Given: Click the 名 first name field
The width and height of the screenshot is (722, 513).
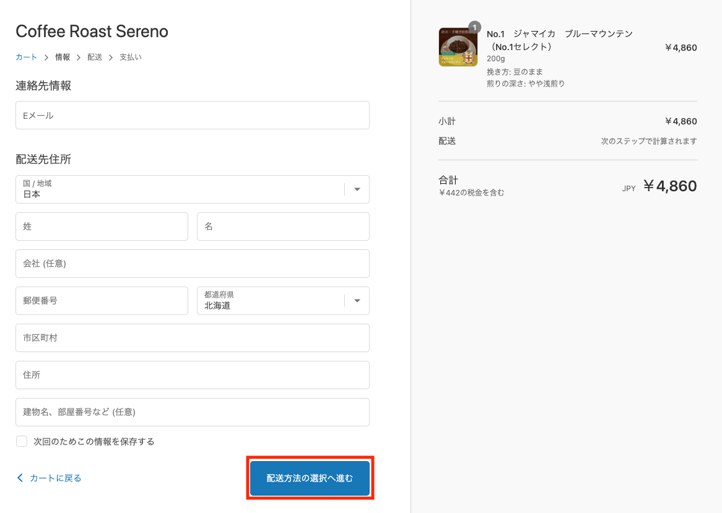Looking at the screenshot, I should coord(283,226).
